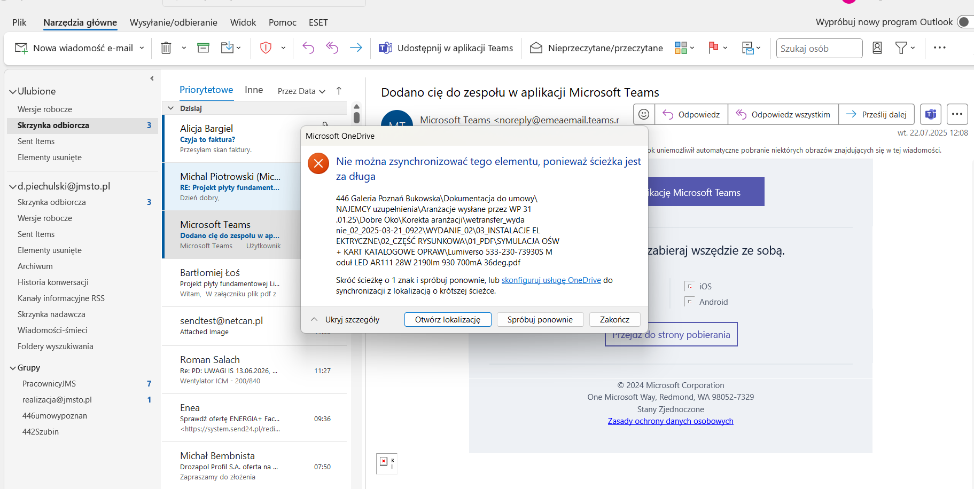The image size is (974, 489).
Task: Switch to Priorytetowe inbox tab
Action: coord(206,90)
